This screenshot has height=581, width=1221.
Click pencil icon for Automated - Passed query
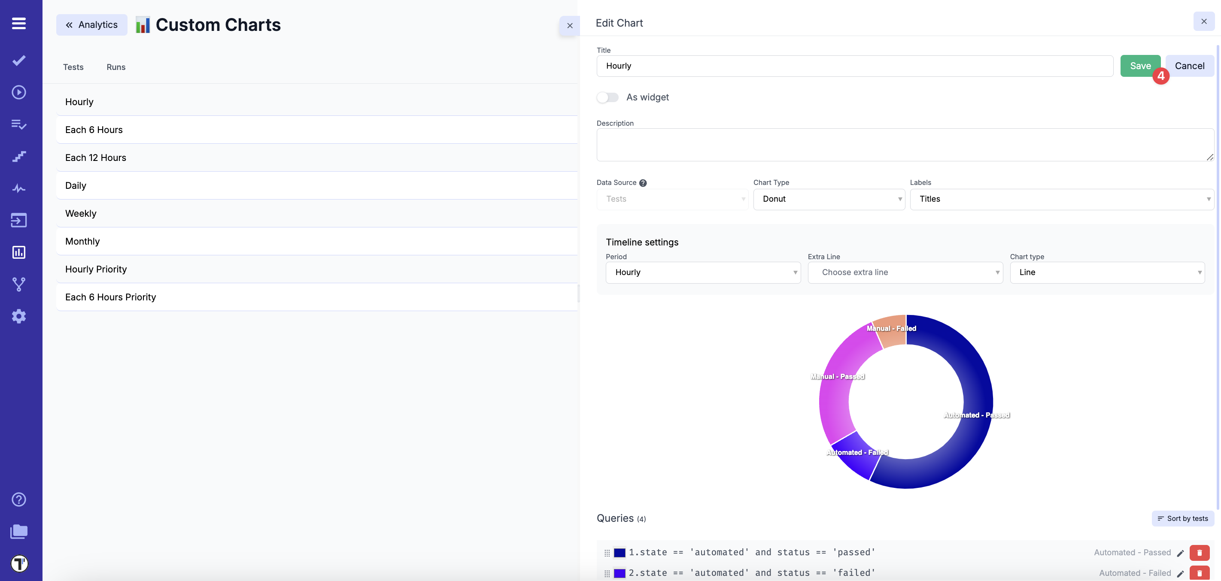pos(1180,553)
